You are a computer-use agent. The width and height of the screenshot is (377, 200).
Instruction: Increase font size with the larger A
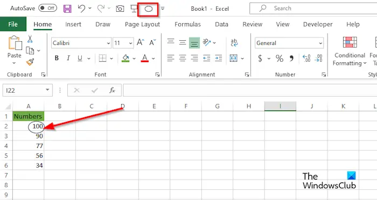(x=140, y=43)
